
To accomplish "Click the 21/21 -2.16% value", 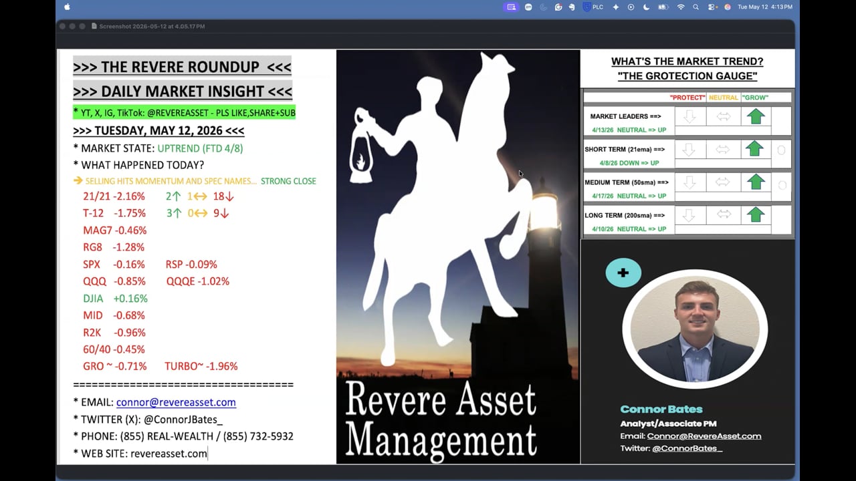I will [114, 196].
